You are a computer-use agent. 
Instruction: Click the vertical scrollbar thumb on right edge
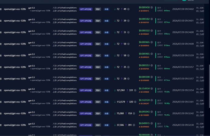209,86
